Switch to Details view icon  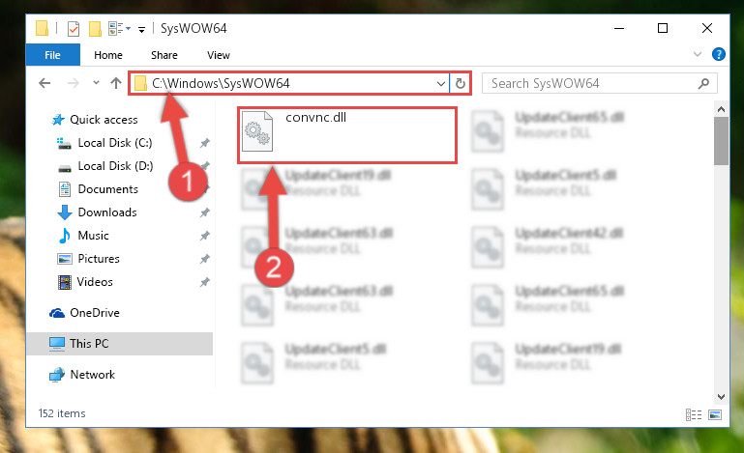(x=694, y=414)
